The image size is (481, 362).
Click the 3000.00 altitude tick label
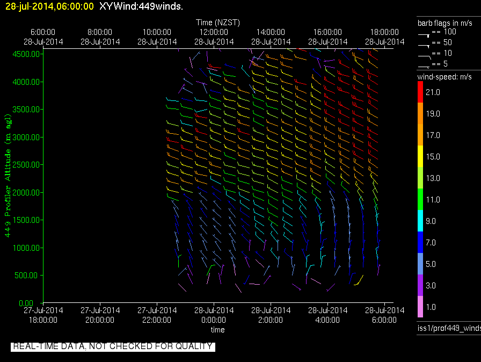tap(26, 137)
